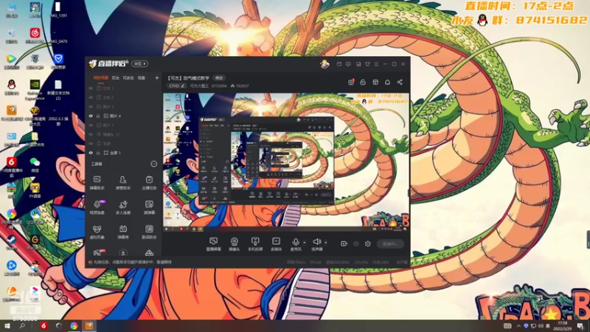Toggle visibility of 图片 3 source
Image resolution: width=590 pixels, height=332 pixels.
(91, 106)
